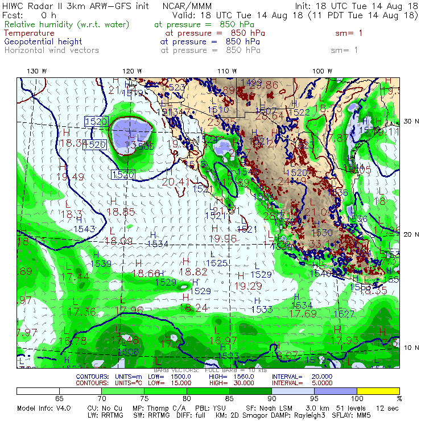Click the light green 70–75% colorbar segment

pos(123,391)
